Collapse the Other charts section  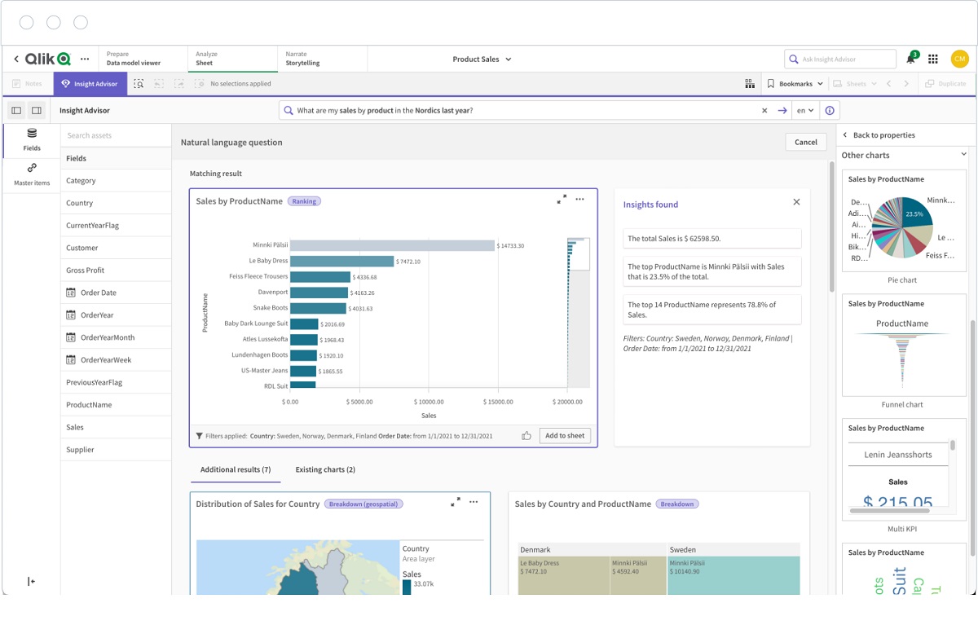point(963,154)
